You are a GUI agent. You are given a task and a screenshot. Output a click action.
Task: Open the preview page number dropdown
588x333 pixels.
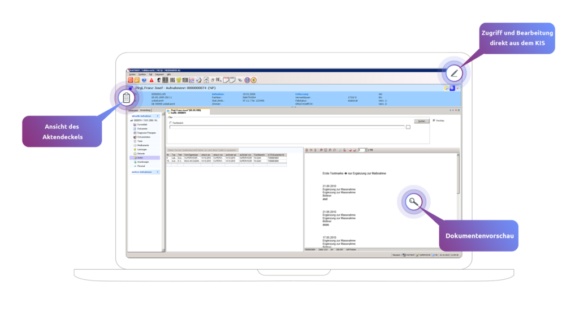click(366, 150)
